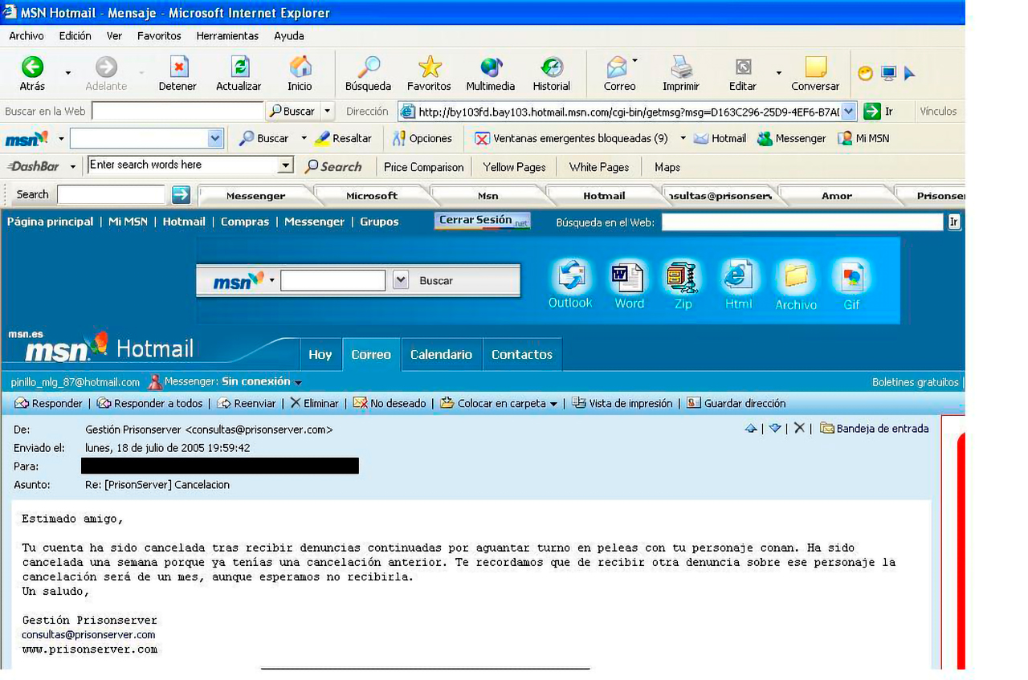Click the Archivo folder icon
This screenshot has height=680, width=1028.
coord(796,284)
